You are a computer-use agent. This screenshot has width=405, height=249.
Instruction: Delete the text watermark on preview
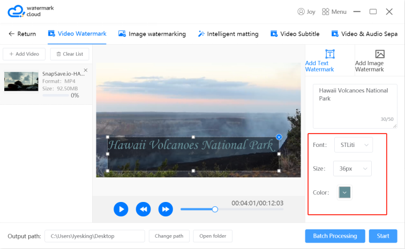279,137
